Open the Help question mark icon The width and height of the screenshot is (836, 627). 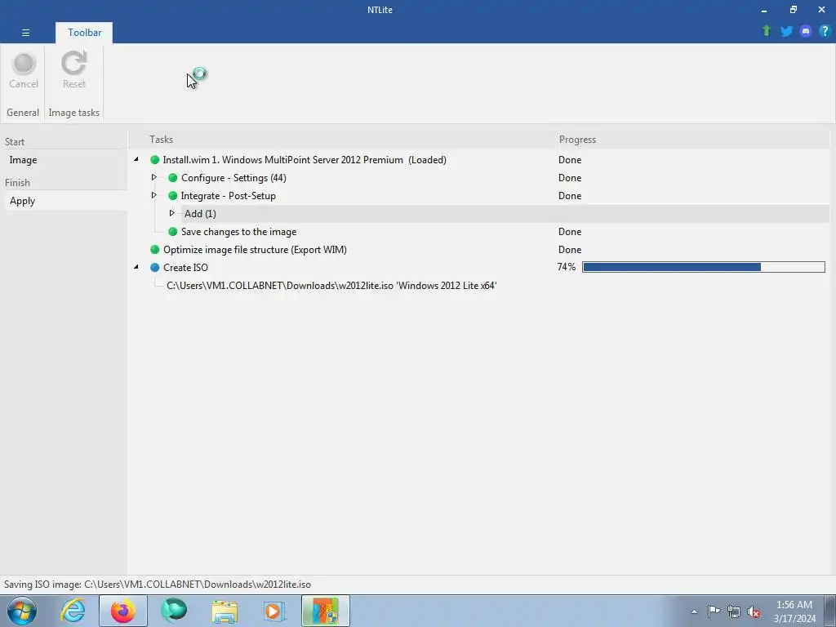[x=825, y=31]
